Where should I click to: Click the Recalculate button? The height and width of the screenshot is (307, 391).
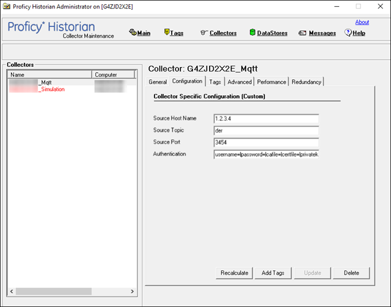click(x=234, y=273)
